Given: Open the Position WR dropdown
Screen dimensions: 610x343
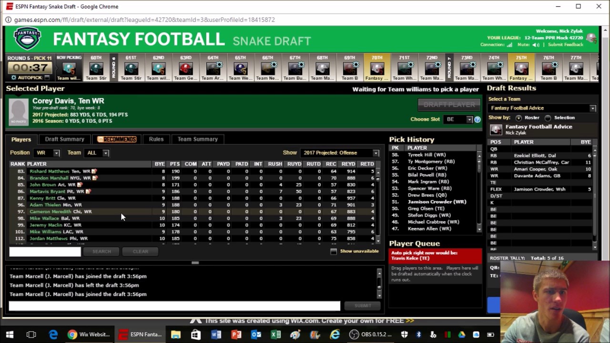Looking at the screenshot, I should click(x=47, y=153).
